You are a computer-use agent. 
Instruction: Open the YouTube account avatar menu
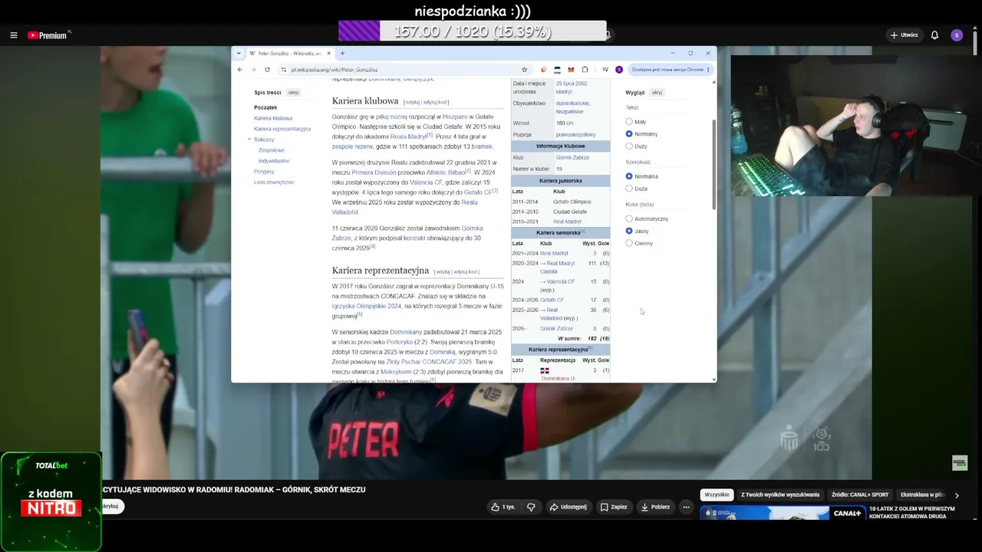coord(956,35)
